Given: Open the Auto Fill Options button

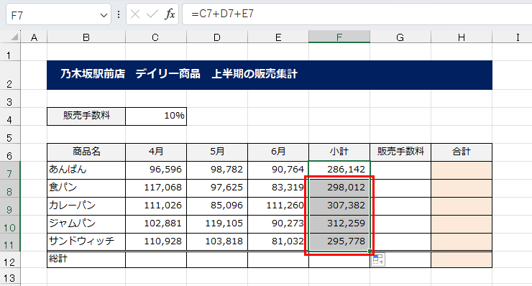Looking at the screenshot, I should (x=378, y=260).
